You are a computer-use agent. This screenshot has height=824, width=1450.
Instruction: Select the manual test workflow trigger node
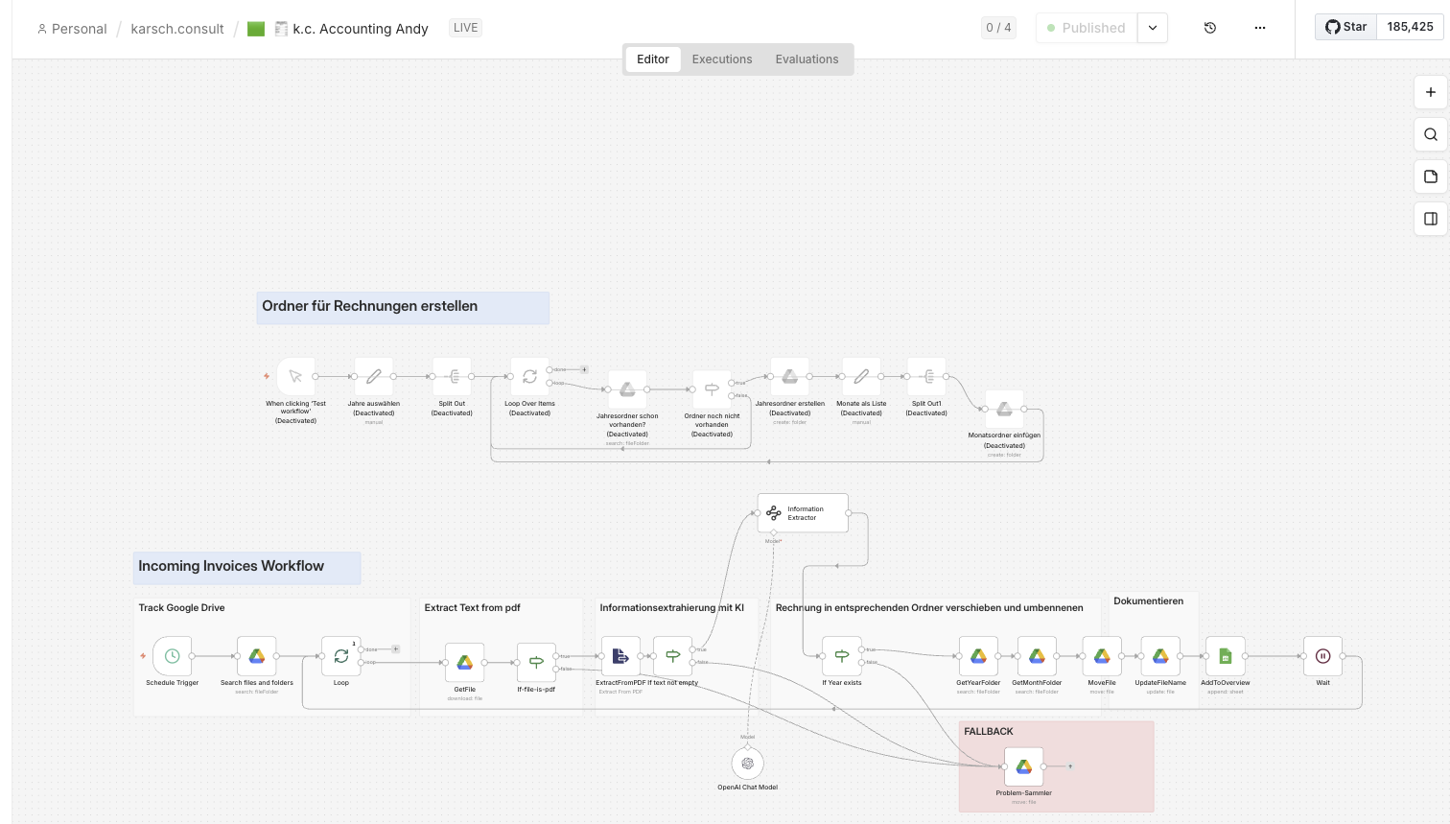point(295,377)
